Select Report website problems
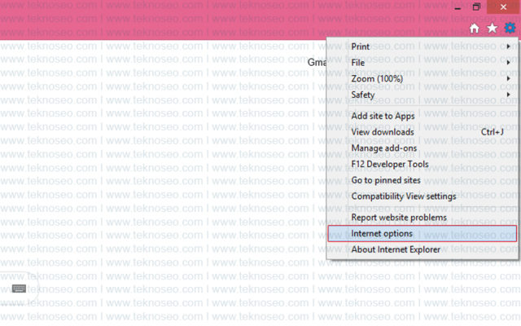Image resolution: width=521 pixels, height=326 pixels. [422, 218]
